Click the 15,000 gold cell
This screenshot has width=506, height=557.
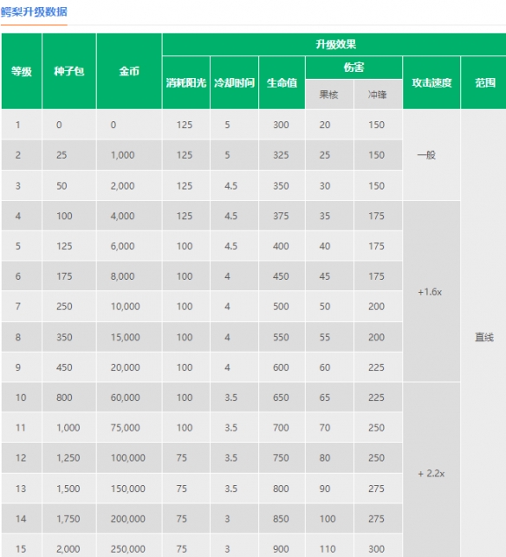pyautogui.click(x=129, y=337)
